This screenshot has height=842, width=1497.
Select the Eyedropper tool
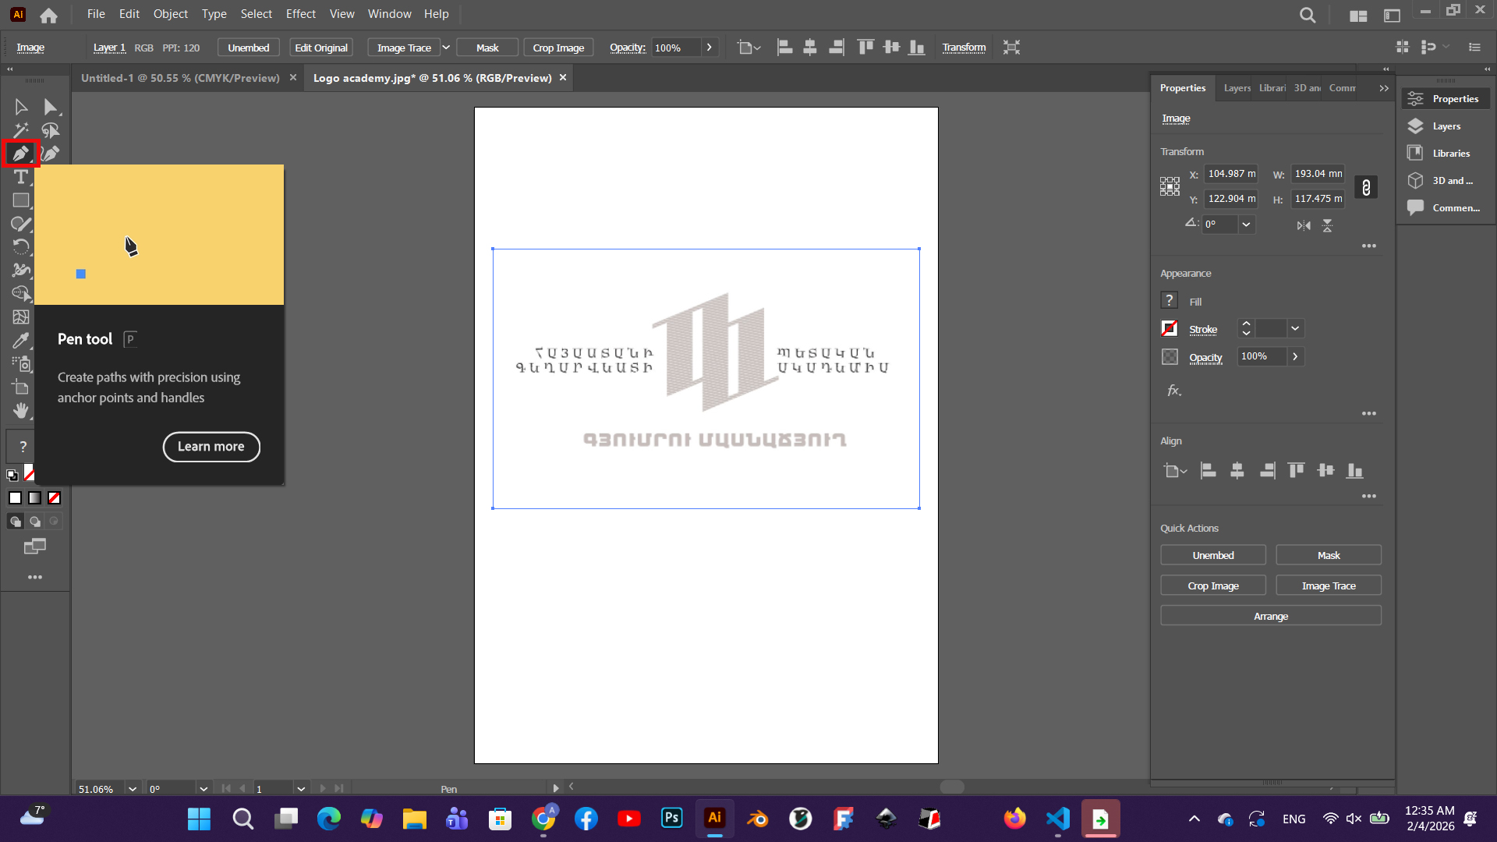coord(20,341)
